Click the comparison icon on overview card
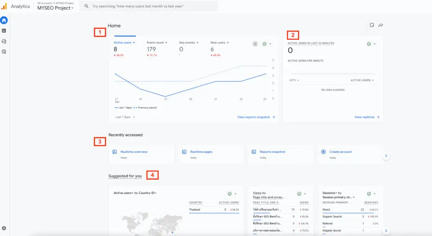 tap(255, 44)
